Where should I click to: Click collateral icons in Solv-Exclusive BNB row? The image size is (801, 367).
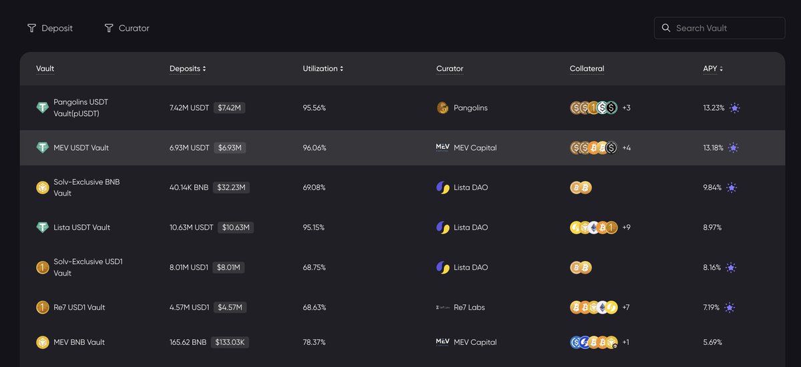point(581,188)
